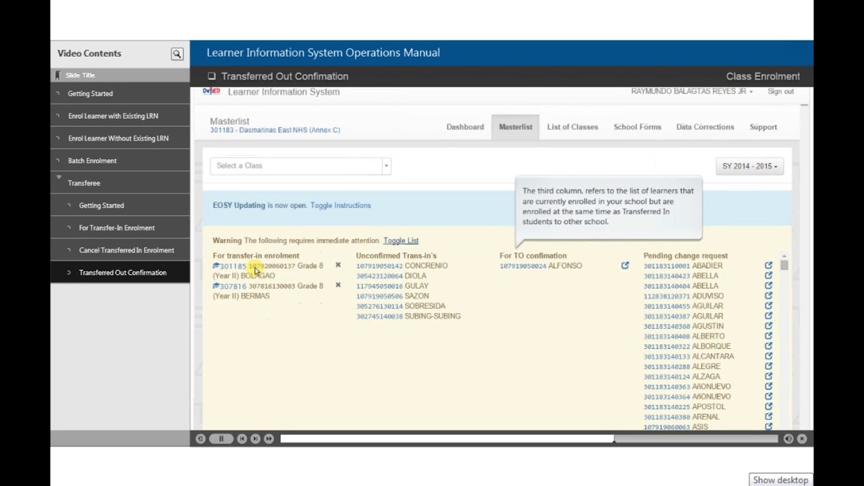This screenshot has height=486, width=864.
Task: Open change request icon for ADUVISO
Action: click(768, 296)
